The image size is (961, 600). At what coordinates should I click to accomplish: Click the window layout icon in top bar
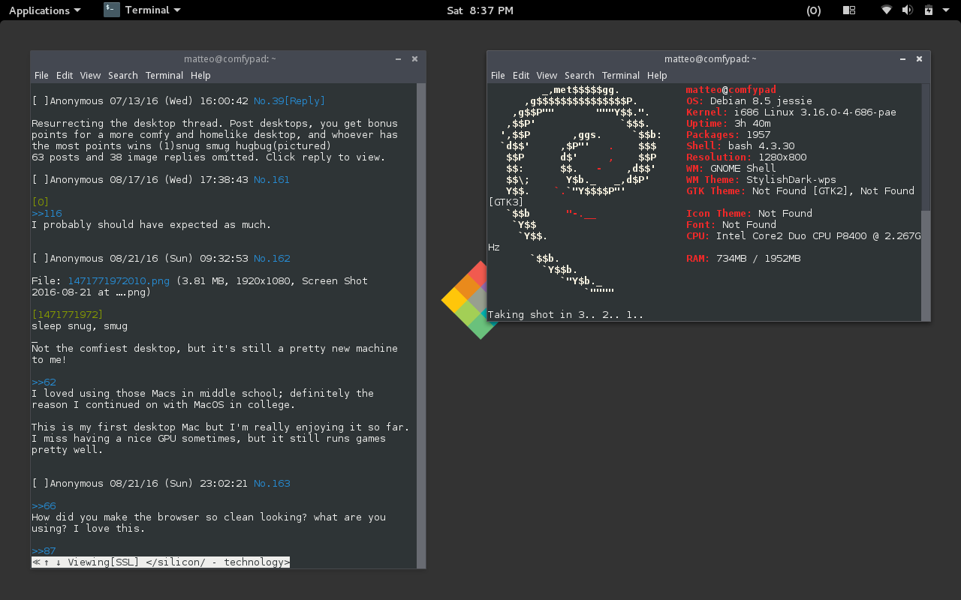849,10
